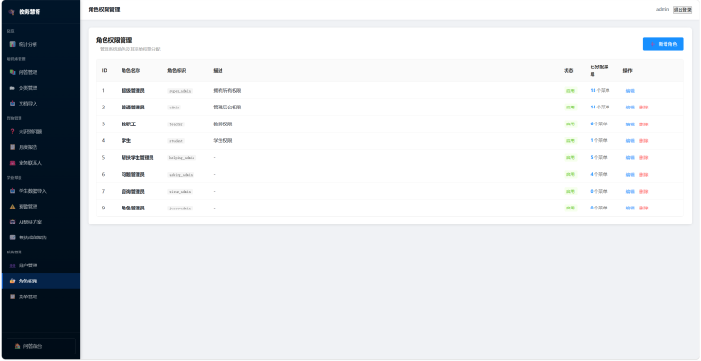Viewport: 701px width, 361px height.
Task: Click the green status tag in the teacher row
Action: click(x=570, y=123)
